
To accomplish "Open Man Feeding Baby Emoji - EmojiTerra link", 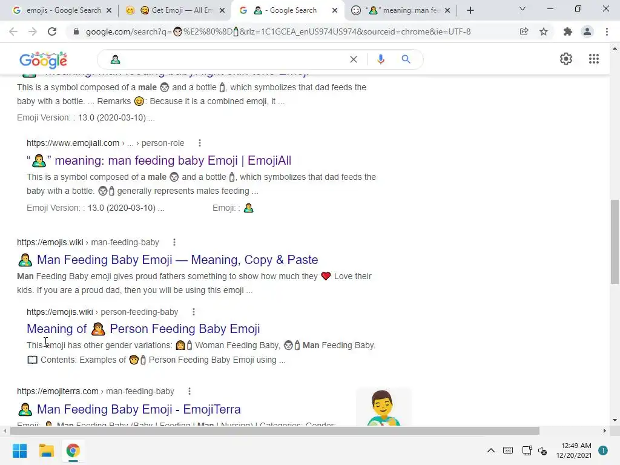I will tap(130, 409).
